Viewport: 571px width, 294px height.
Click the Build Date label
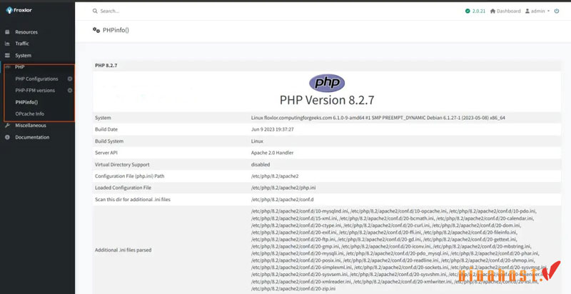106,130
